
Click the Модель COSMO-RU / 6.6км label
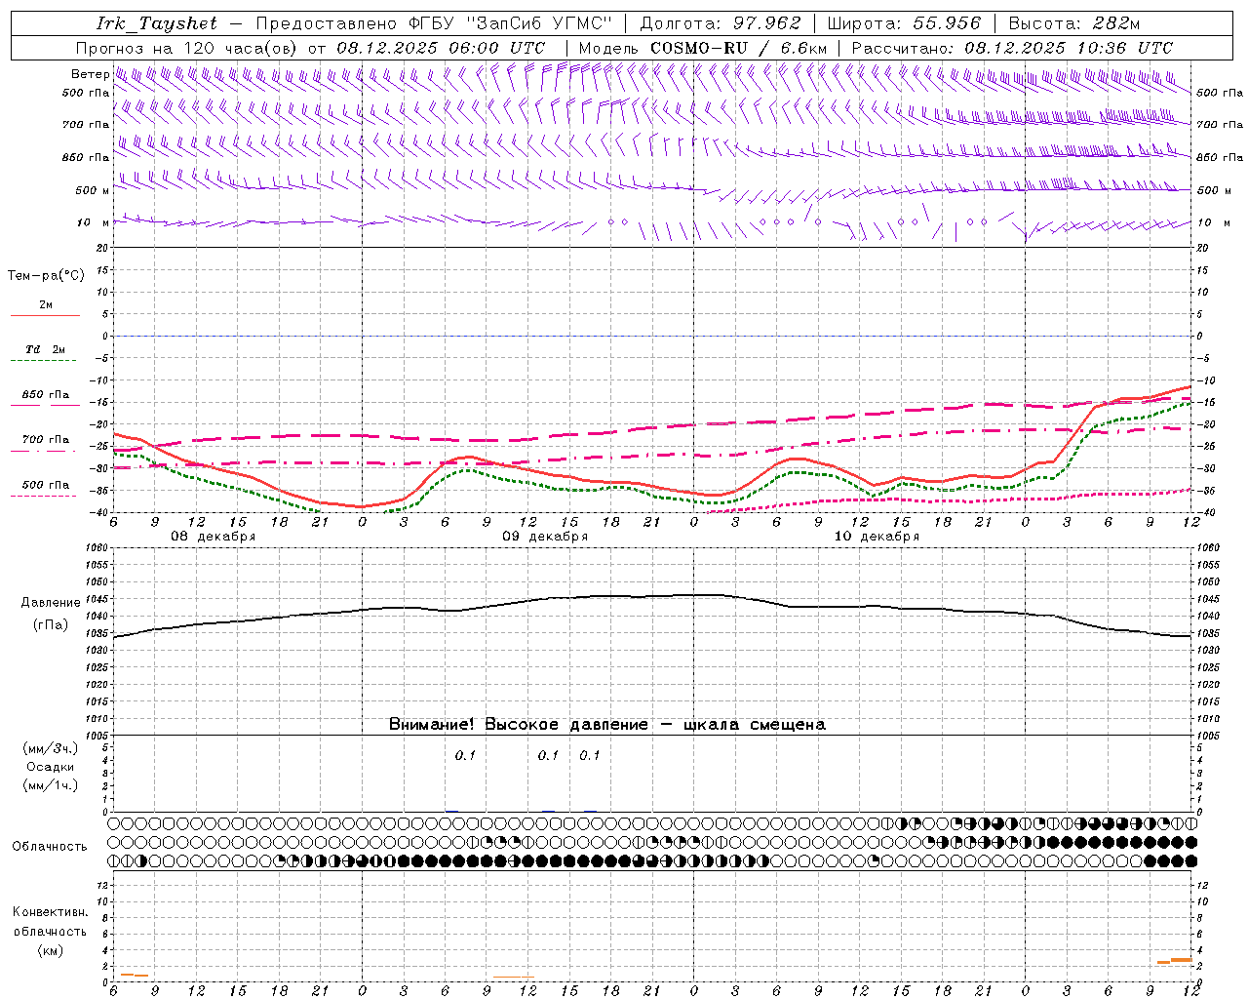pos(702,48)
